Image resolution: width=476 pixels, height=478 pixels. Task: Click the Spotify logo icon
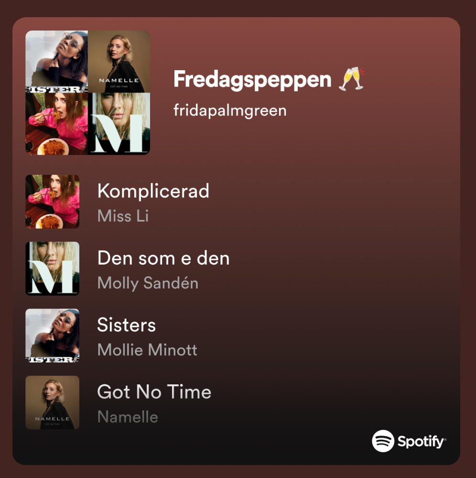tap(383, 441)
